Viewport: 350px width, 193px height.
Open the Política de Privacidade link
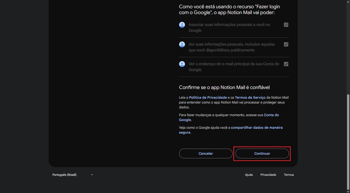coord(208,98)
